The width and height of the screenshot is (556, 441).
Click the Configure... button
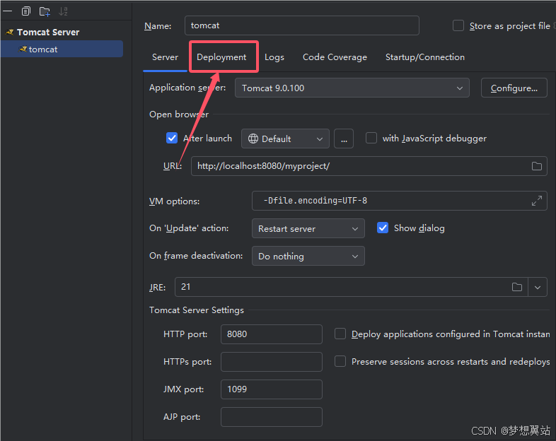pyautogui.click(x=514, y=88)
